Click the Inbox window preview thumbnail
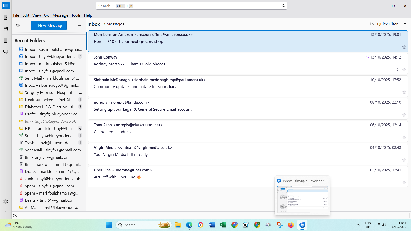 click(x=302, y=199)
